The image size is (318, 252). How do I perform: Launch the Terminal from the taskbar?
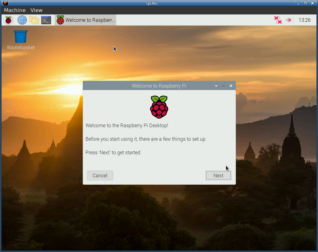coord(46,20)
